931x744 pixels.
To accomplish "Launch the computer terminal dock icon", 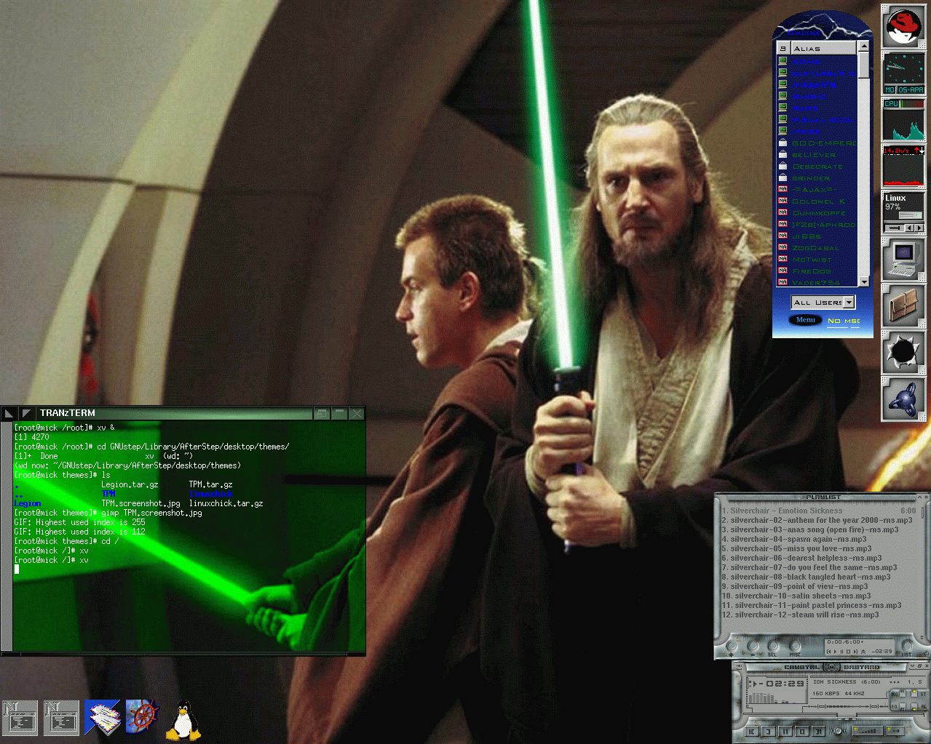I will (903, 259).
